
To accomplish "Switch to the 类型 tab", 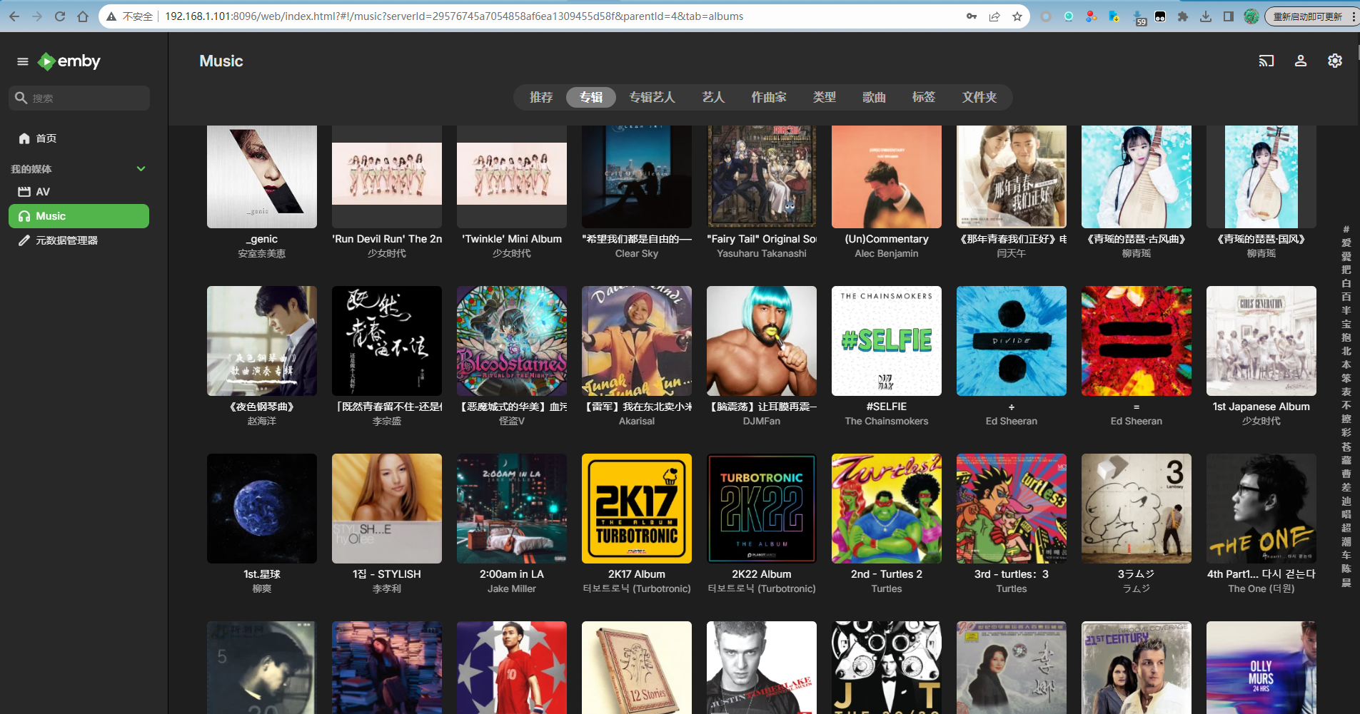I will [825, 97].
